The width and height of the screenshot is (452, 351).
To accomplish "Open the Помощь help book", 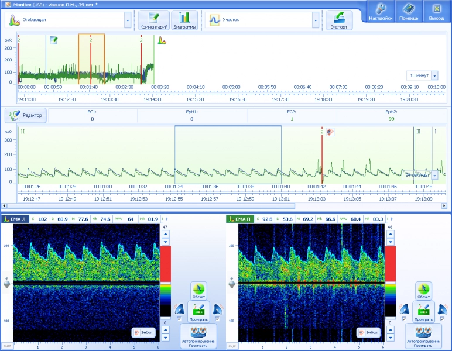I will pos(408,12).
